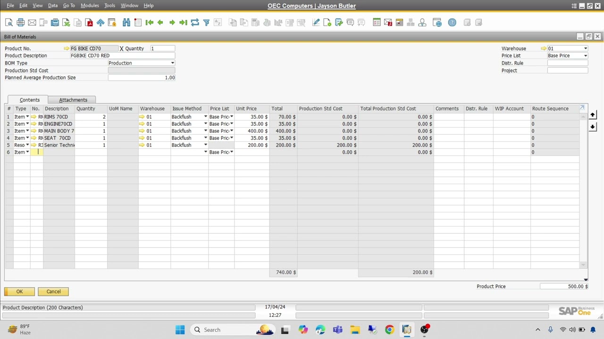Open Query Manager toolbar icon

click(339, 23)
